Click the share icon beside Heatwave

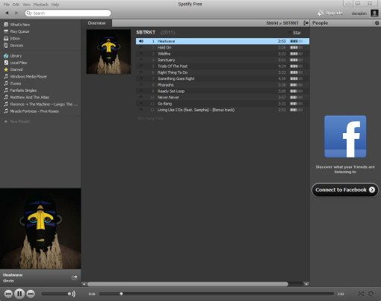pyautogui.click(x=74, y=277)
